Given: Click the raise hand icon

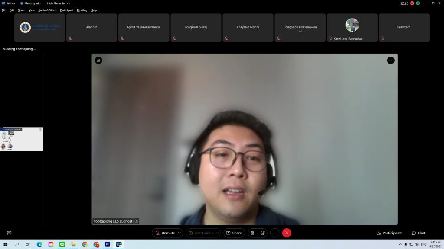Looking at the screenshot, I should click(252, 233).
